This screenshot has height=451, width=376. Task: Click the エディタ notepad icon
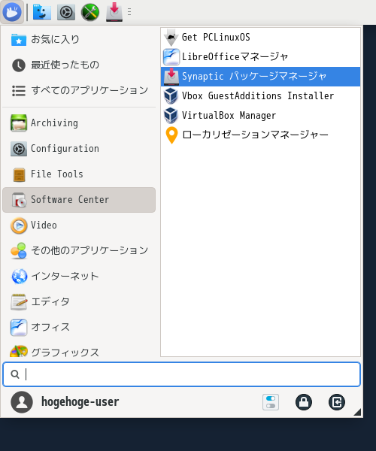pos(19,302)
